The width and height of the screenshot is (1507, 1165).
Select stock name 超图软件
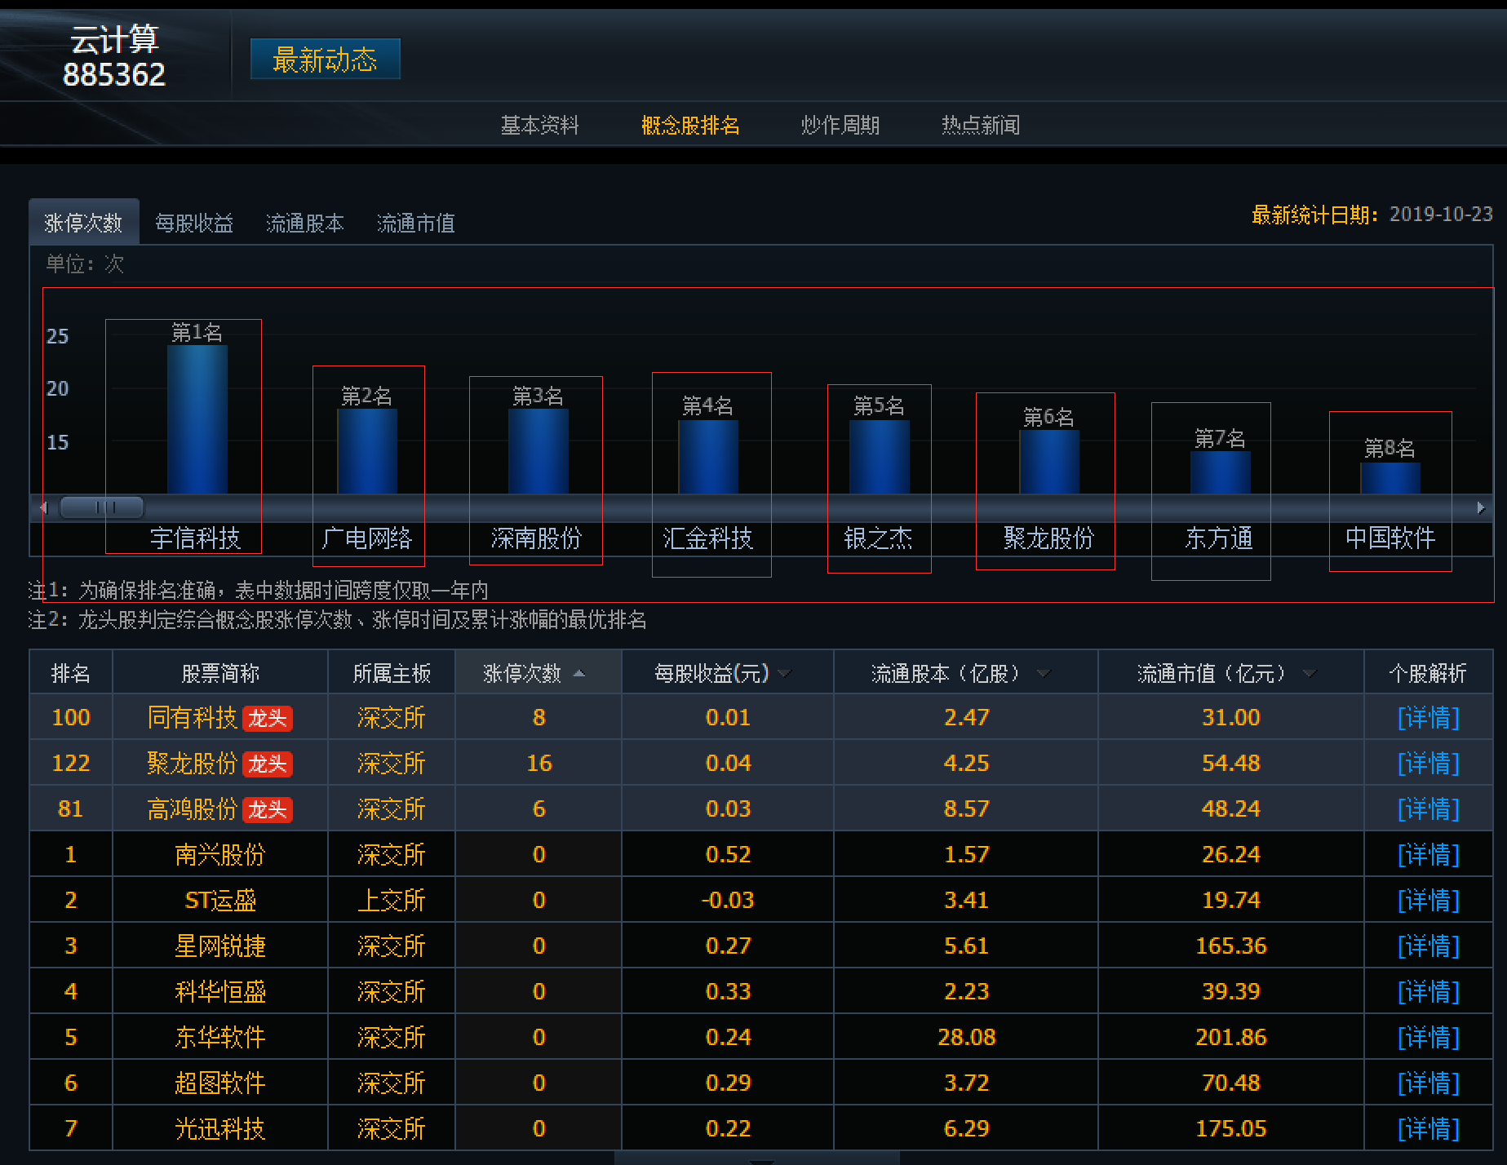220,1083
